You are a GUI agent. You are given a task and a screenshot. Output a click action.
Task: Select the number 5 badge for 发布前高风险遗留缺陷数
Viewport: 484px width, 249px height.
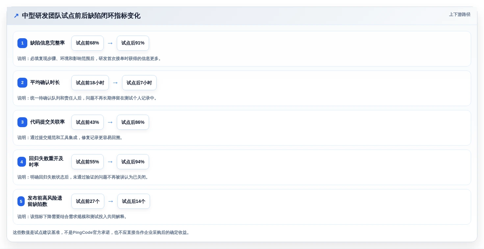(x=21, y=201)
